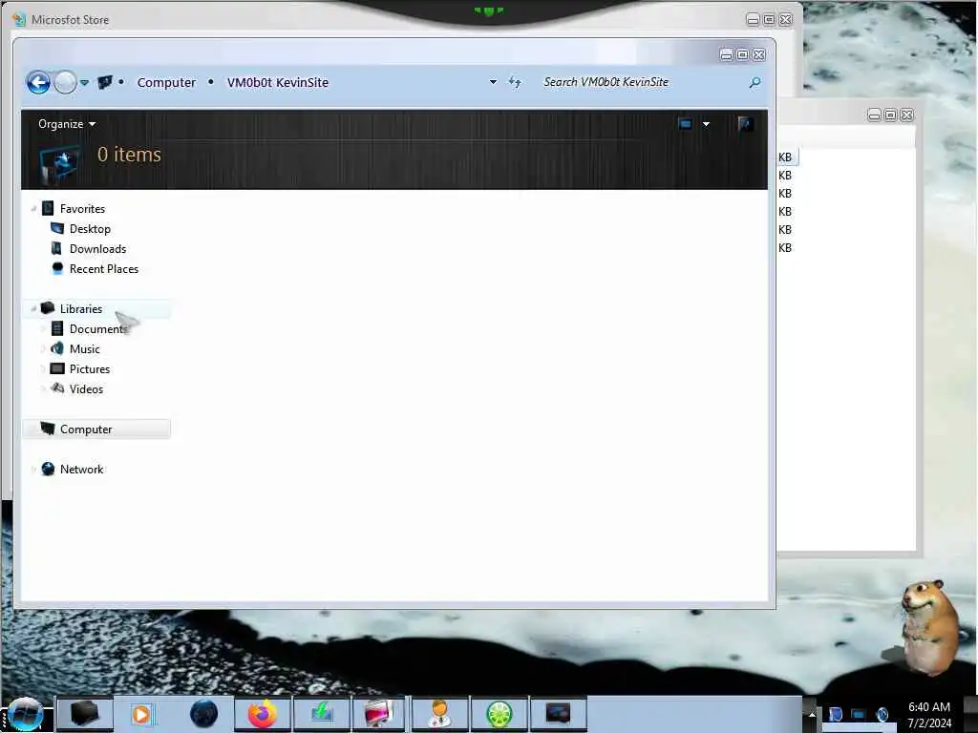
Task: Open the Start menu orb
Action: (x=24, y=714)
